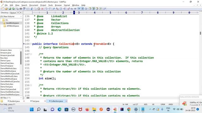Open the Tools menu
The image size is (202, 113).
tap(50, 5)
